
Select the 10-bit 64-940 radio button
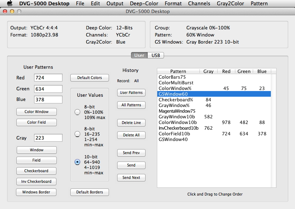(77, 162)
